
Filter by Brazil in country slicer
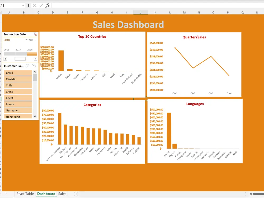pos(18,73)
